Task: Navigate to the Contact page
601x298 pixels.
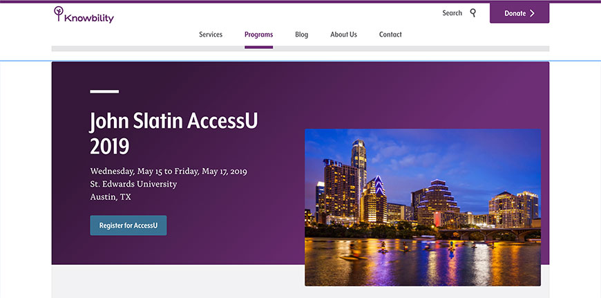Action: [x=390, y=35]
